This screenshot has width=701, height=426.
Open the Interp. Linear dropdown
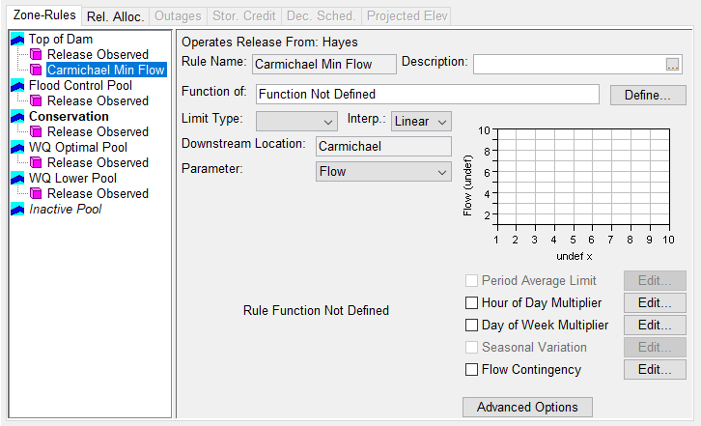coord(422,122)
